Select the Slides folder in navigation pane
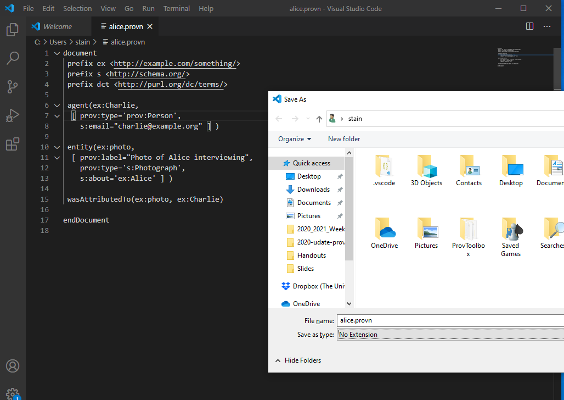Viewport: 564px width, 400px height. pos(300,269)
